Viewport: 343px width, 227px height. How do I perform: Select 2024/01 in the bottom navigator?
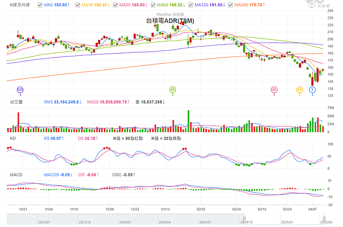click(x=125, y=222)
